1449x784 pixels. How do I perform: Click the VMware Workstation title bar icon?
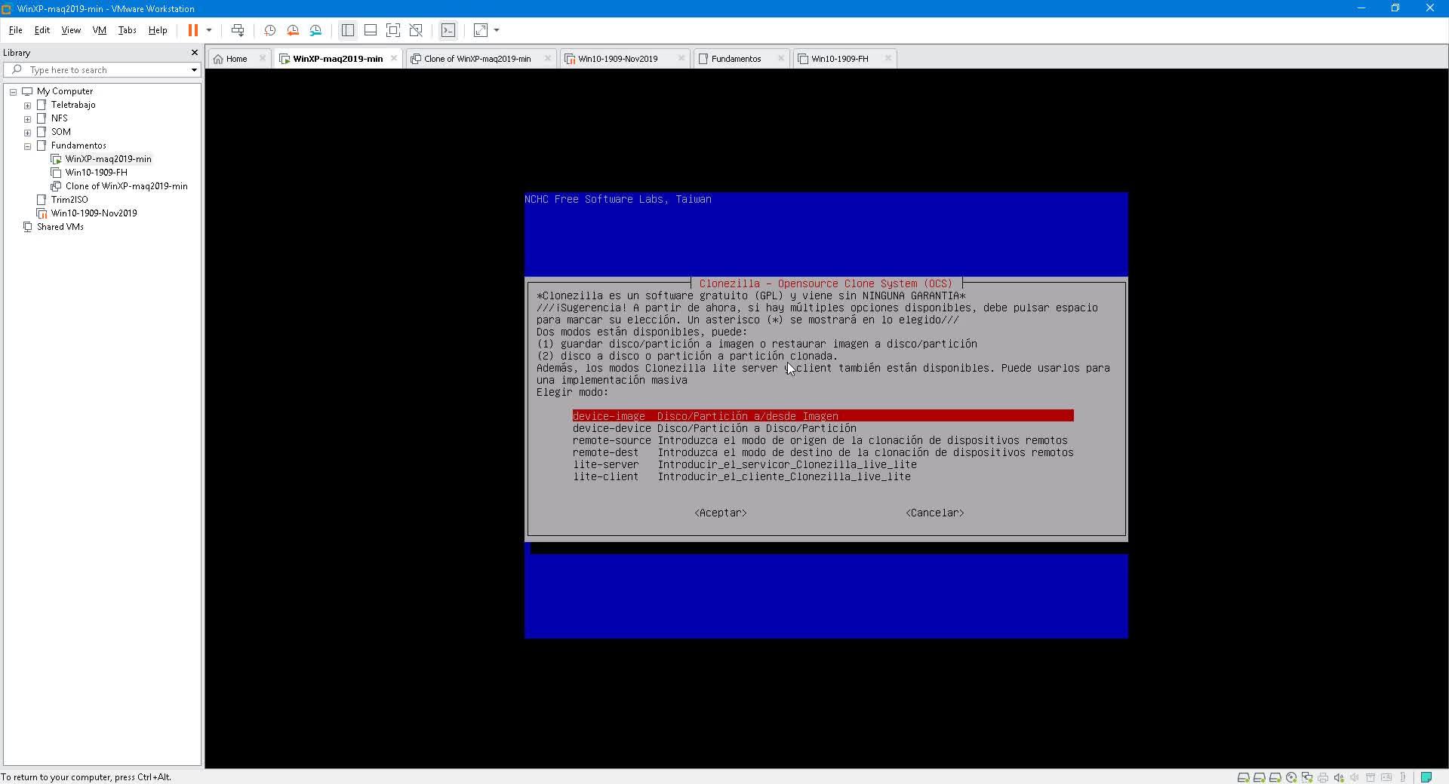[x=7, y=8]
